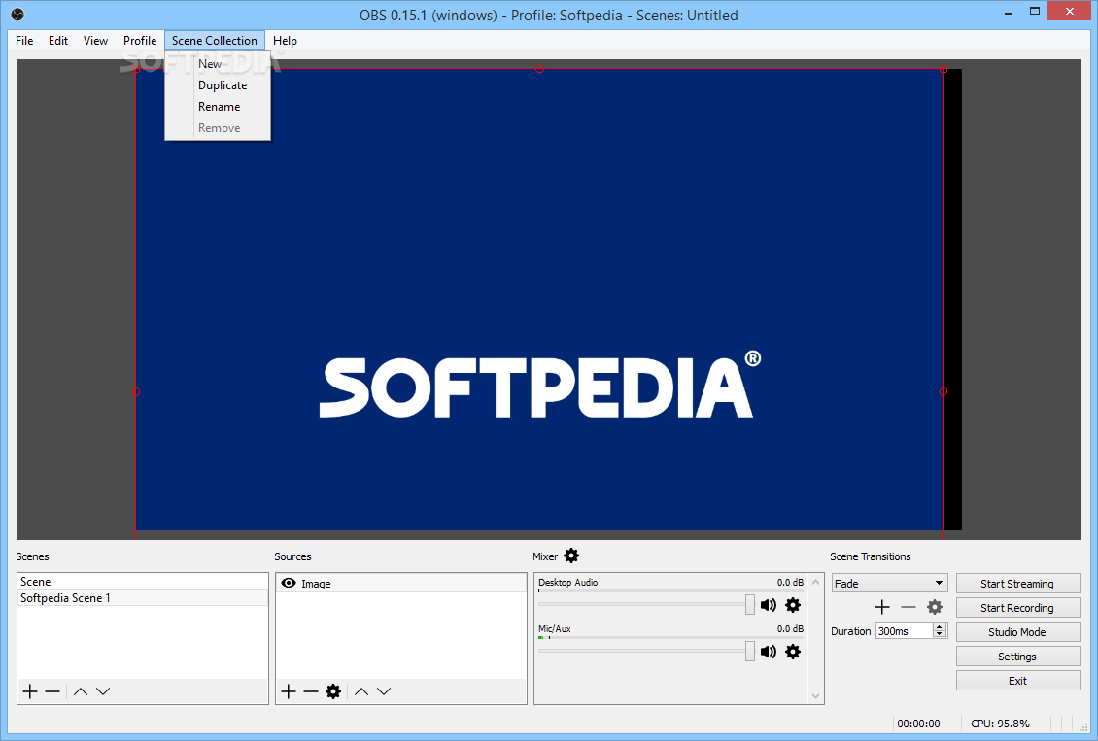1098x741 pixels.
Task: Open source properties via the gear icon
Action: click(x=333, y=690)
